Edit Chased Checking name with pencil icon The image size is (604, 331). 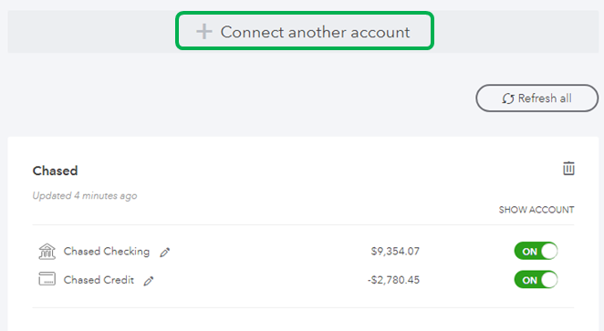(165, 252)
